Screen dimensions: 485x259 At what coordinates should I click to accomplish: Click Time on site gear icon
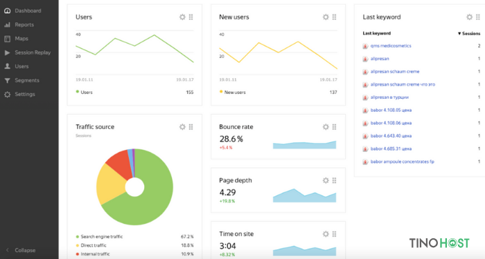click(326, 234)
